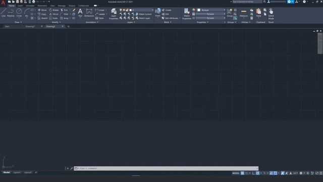Image resolution: width=323 pixels, height=182 pixels.
Task: Click the Rotate tool
Action: [x=54, y=10]
